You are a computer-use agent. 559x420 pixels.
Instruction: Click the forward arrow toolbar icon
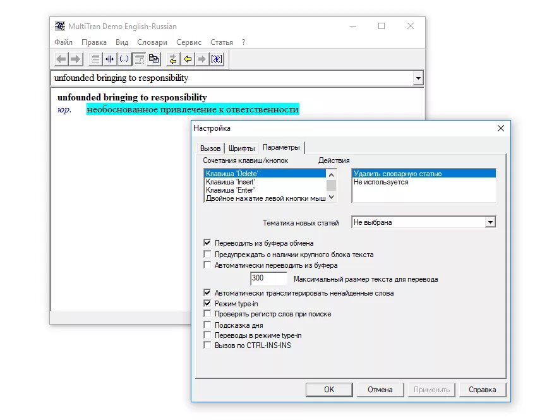76,59
